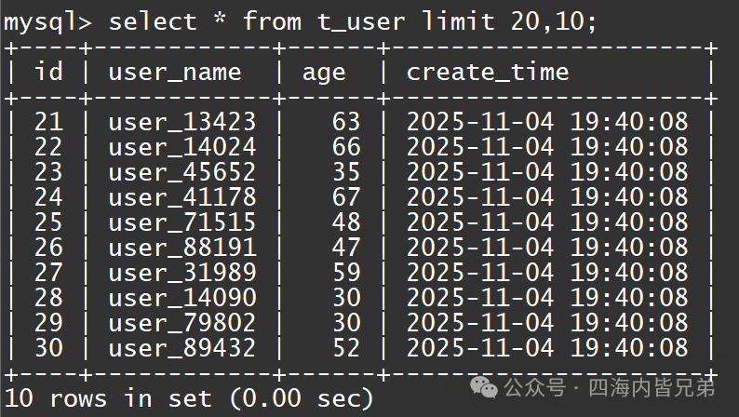The image size is (739, 417).
Task: Select id cell 28
Action: 48,298
